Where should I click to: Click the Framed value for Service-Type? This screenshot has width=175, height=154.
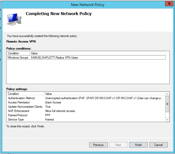click(x=49, y=119)
